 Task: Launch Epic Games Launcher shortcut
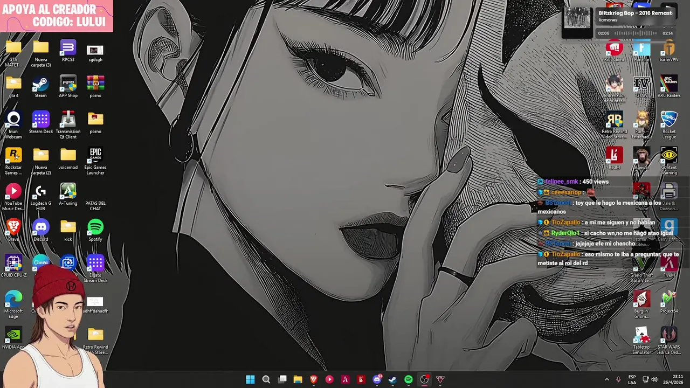pyautogui.click(x=95, y=162)
